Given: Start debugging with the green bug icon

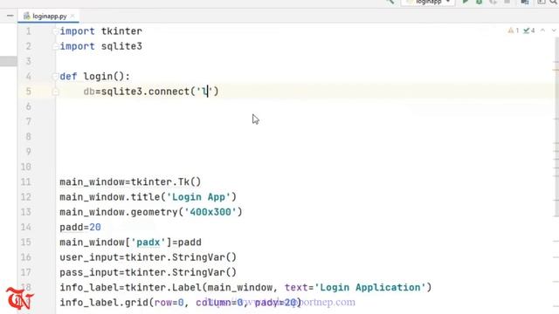Looking at the screenshot, I should pyautogui.click(x=480, y=2).
